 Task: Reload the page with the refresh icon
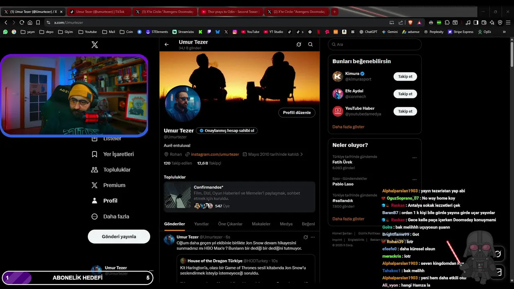[x=22, y=22]
